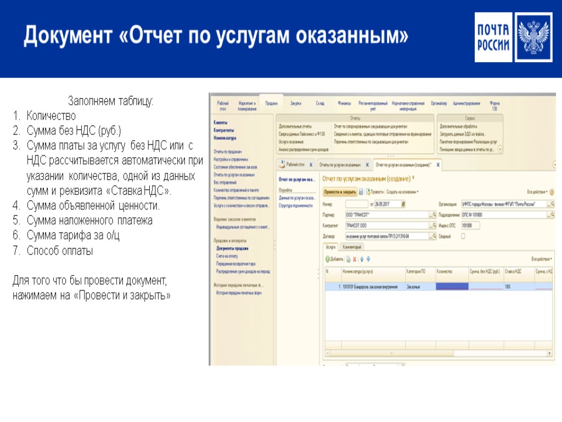Click search icon in Организация field
Image resolution: width=562 pixels, height=422 pixels.
click(551, 204)
